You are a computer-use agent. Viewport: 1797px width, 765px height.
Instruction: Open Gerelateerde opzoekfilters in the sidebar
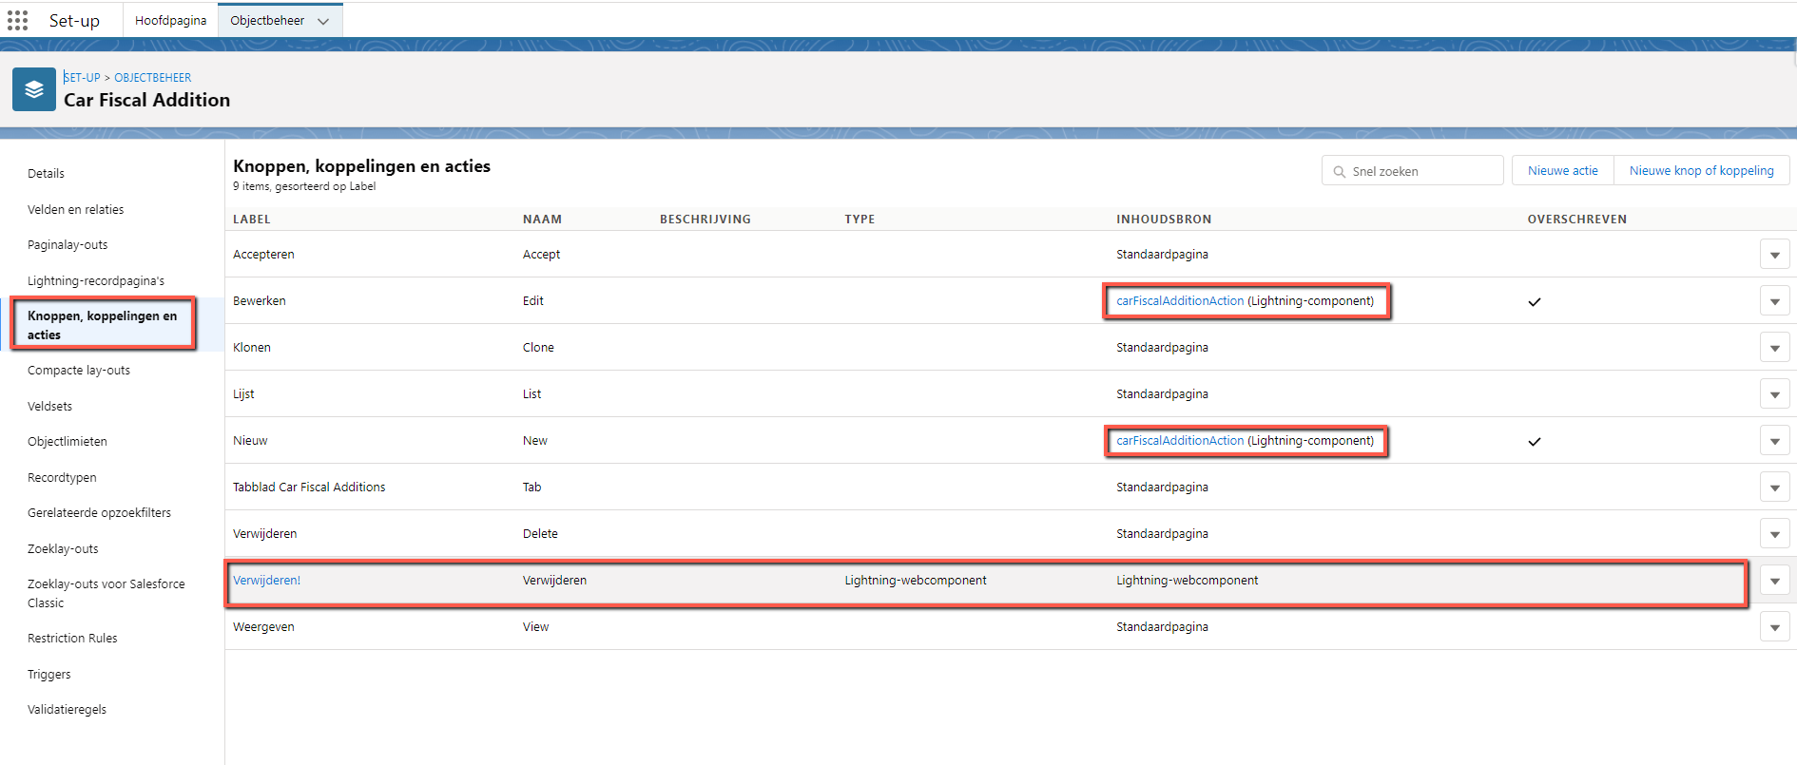tap(99, 512)
